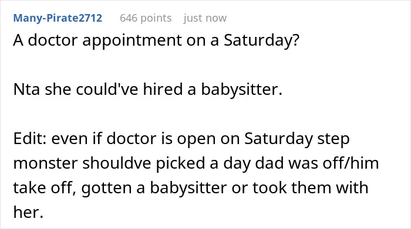411x229 pixels.
Task: Click the word 'could've' in the comment
Action: [107, 90]
